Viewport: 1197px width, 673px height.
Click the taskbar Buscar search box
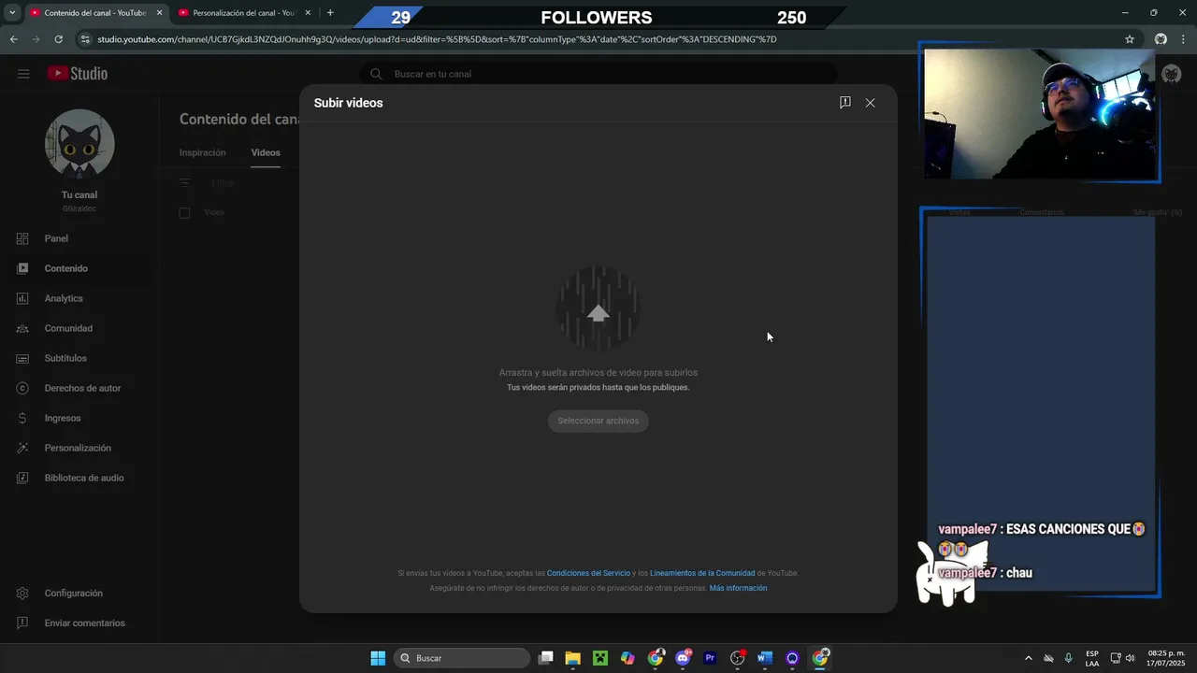pyautogui.click(x=462, y=658)
